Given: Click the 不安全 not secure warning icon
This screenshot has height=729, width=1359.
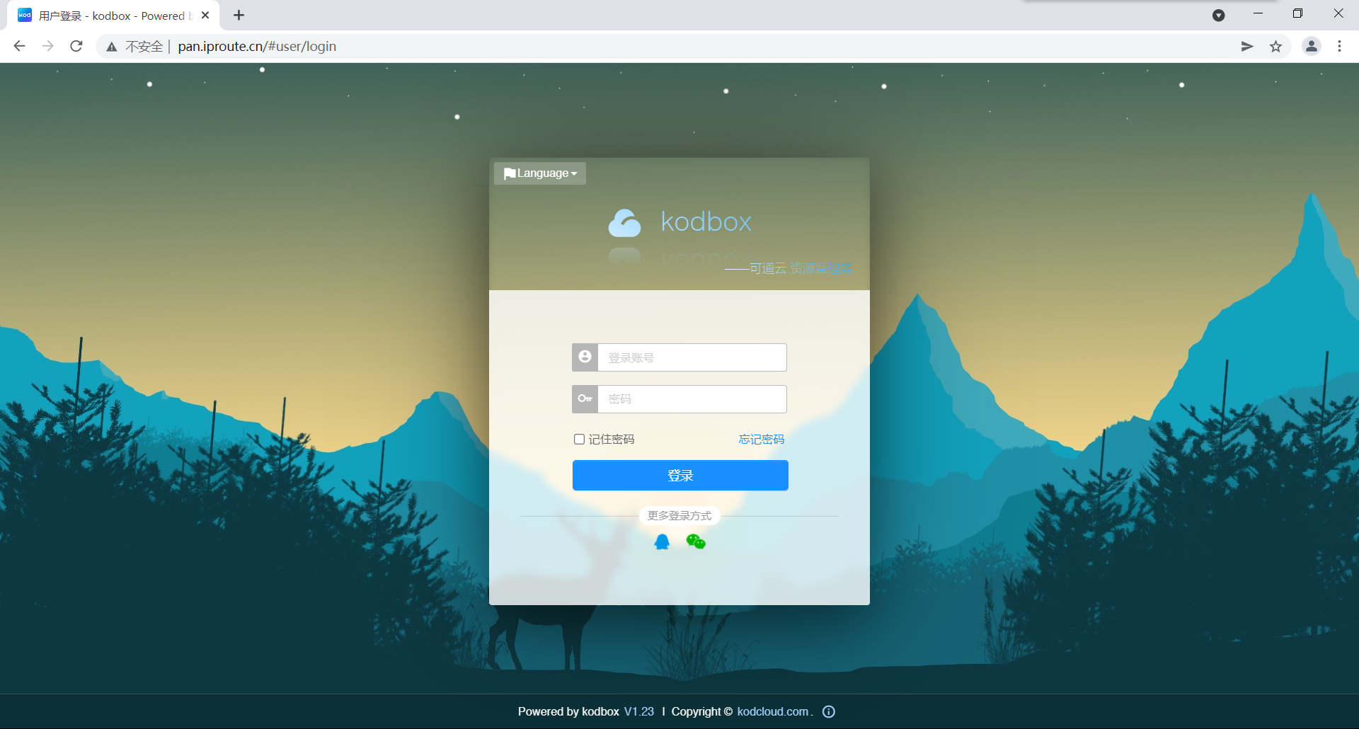Looking at the screenshot, I should tap(112, 47).
